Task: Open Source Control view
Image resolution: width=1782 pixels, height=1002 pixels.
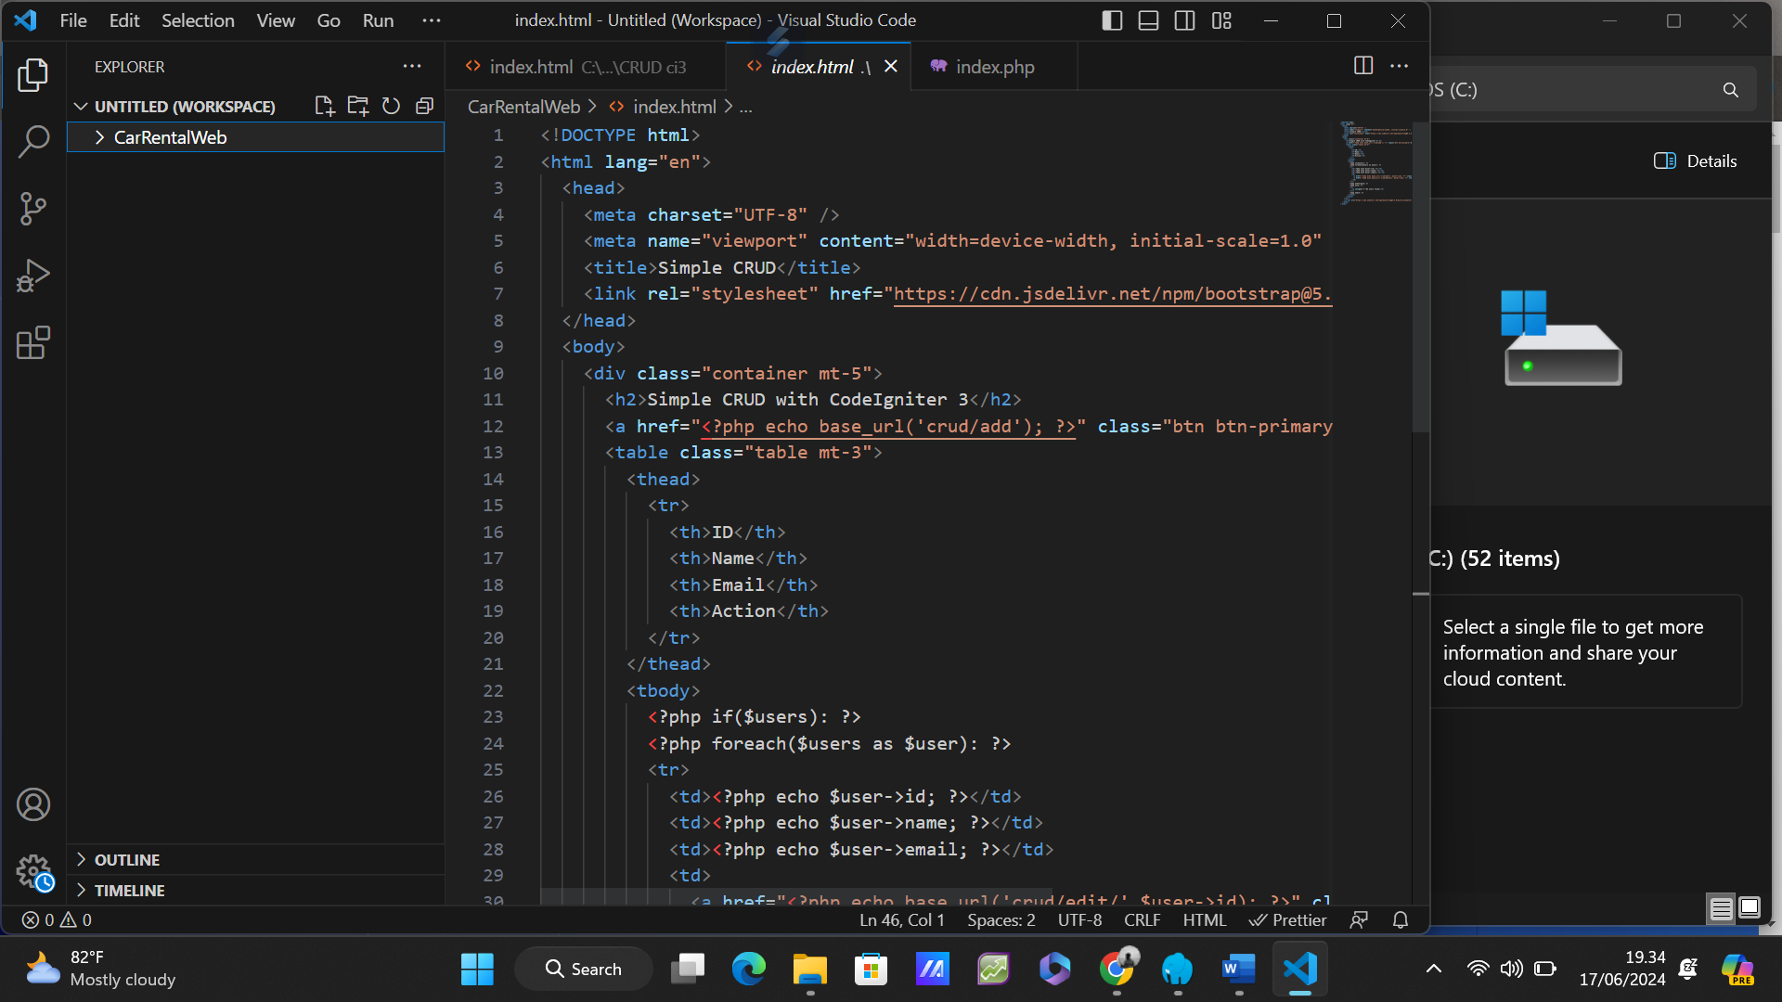Action: point(33,209)
